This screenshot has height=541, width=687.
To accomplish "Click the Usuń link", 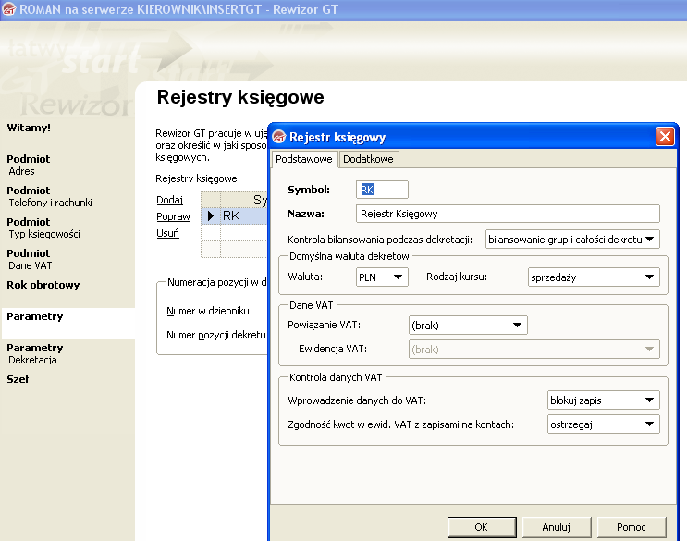I will pyautogui.click(x=167, y=233).
